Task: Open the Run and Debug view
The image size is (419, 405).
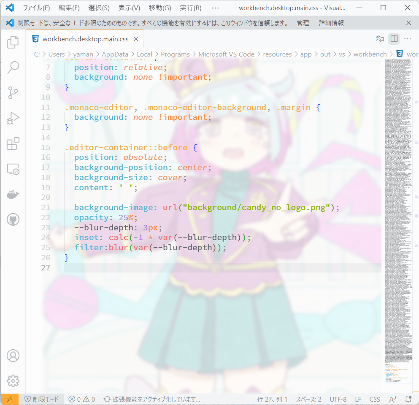Action: (x=13, y=118)
